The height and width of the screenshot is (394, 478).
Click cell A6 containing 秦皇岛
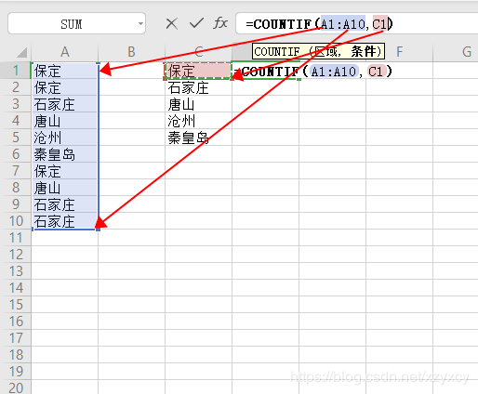(65, 154)
